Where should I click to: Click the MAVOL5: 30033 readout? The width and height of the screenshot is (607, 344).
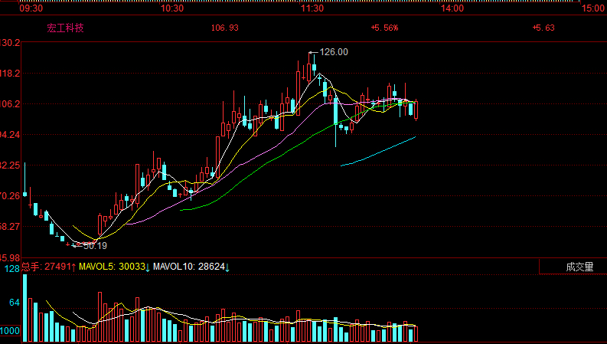coord(115,267)
